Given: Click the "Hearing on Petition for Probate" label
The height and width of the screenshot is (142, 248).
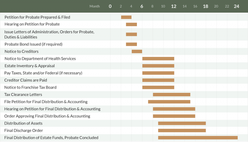Looking at the screenshot, I should [32, 24].
